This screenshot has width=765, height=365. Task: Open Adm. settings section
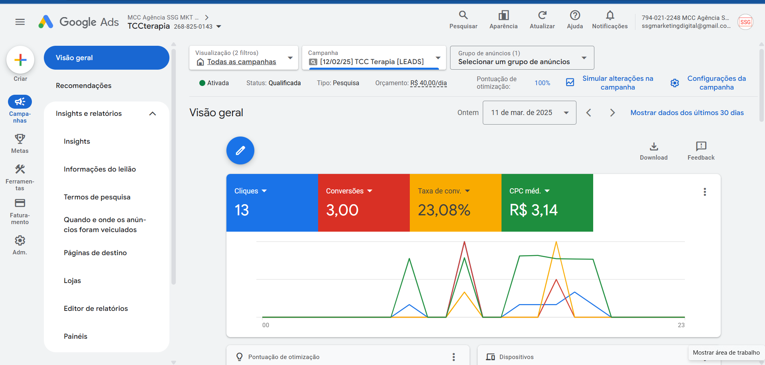(20, 245)
